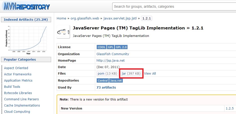Click the (Dec 07, 2011) date value
The image size is (236, 114).
click(108, 67)
